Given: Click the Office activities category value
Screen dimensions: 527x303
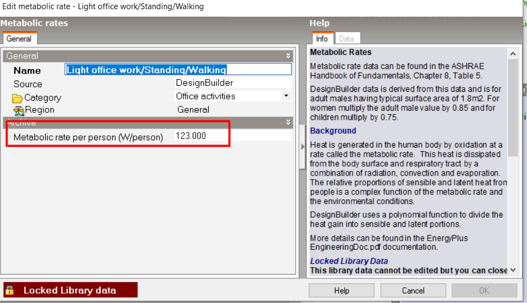Looking at the screenshot, I should pos(206,96).
